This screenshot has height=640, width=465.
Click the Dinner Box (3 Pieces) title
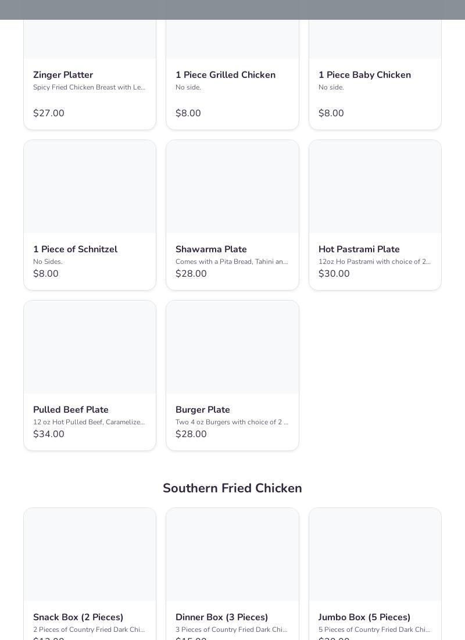point(221,617)
